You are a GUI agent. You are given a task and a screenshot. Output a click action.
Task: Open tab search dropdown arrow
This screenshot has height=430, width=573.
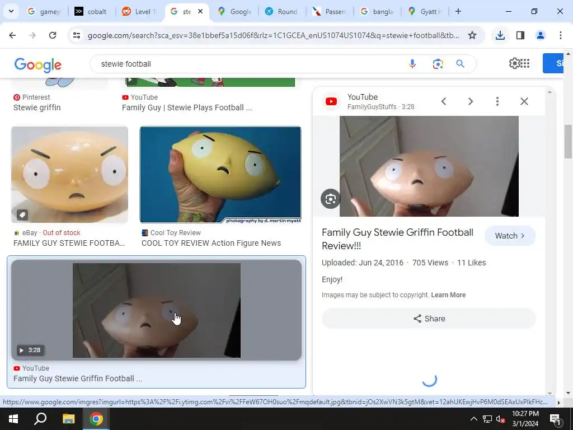[x=11, y=11]
